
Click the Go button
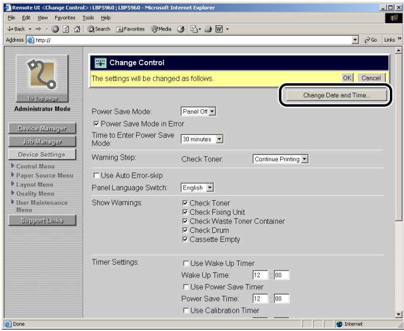[371, 40]
